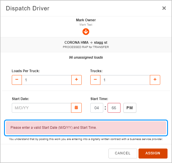
Task: Cancel the driver dispatch
Action: [x=123, y=153]
